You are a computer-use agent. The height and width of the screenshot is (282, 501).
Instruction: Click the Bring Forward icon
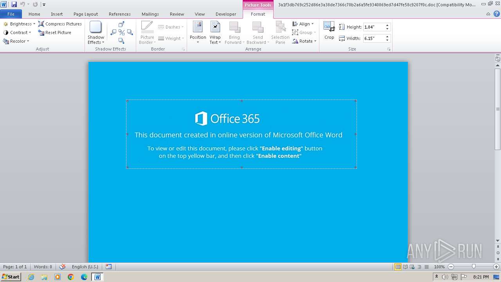pyautogui.click(x=234, y=27)
